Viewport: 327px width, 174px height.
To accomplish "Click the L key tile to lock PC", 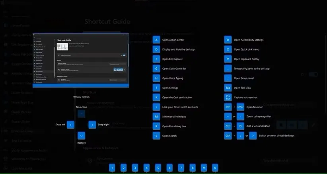I will [x=156, y=107].
